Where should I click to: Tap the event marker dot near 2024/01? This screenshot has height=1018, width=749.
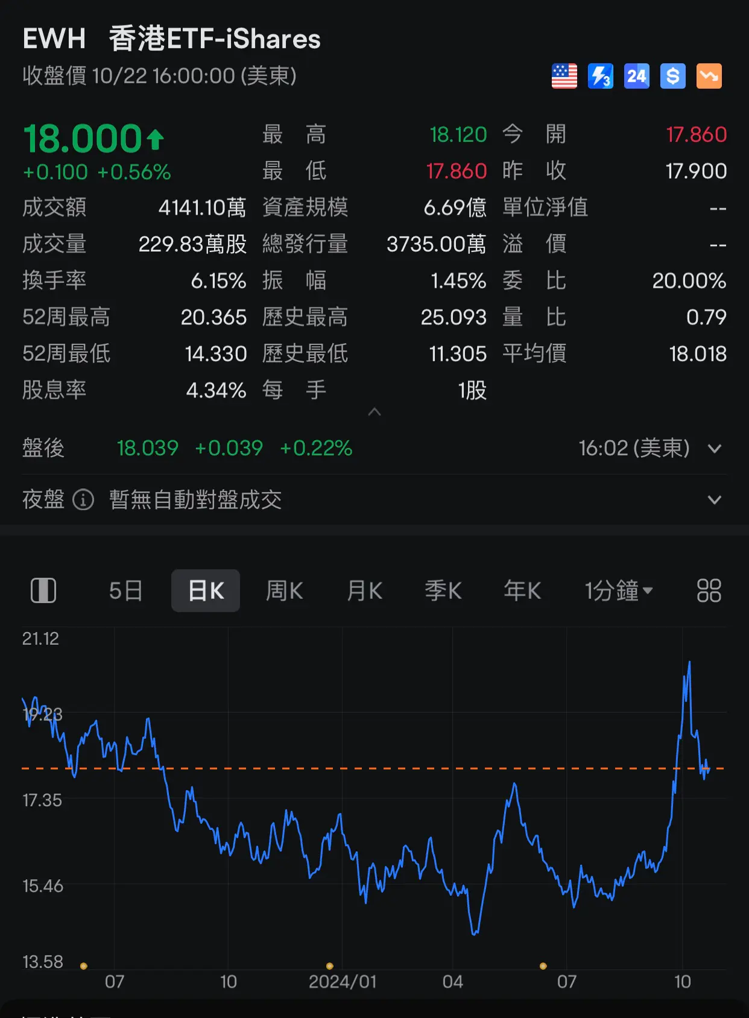(x=329, y=966)
